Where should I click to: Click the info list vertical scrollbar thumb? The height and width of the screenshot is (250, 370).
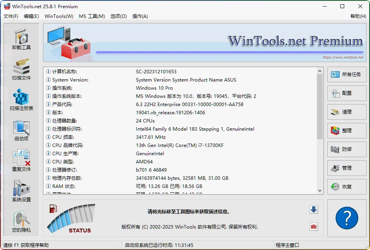[x=320, y=106]
